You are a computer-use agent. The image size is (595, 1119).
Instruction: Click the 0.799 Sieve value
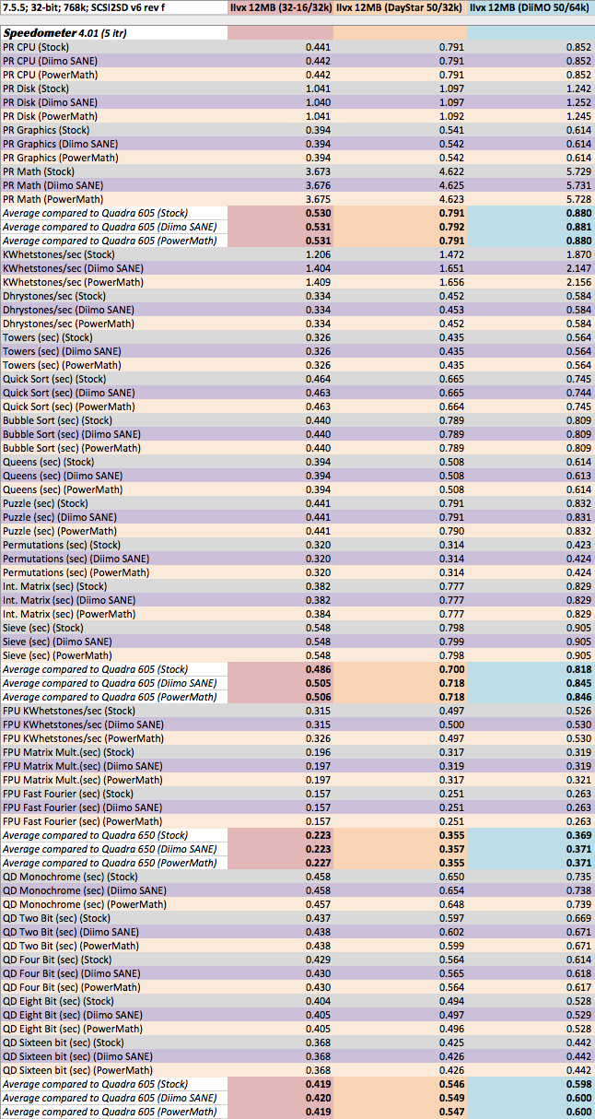[450, 642]
